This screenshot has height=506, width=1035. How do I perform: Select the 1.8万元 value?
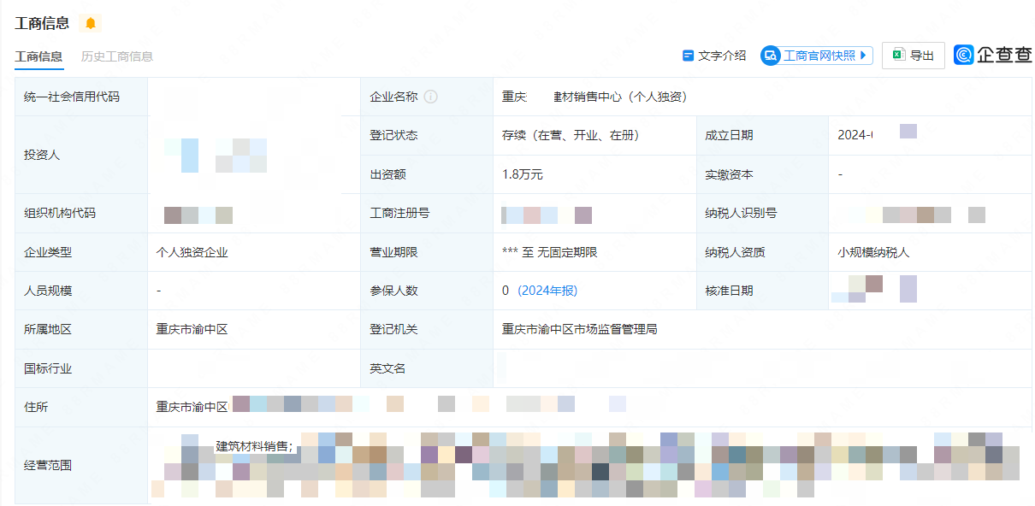[x=523, y=174]
